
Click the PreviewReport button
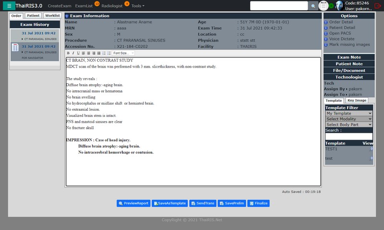[x=133, y=203]
